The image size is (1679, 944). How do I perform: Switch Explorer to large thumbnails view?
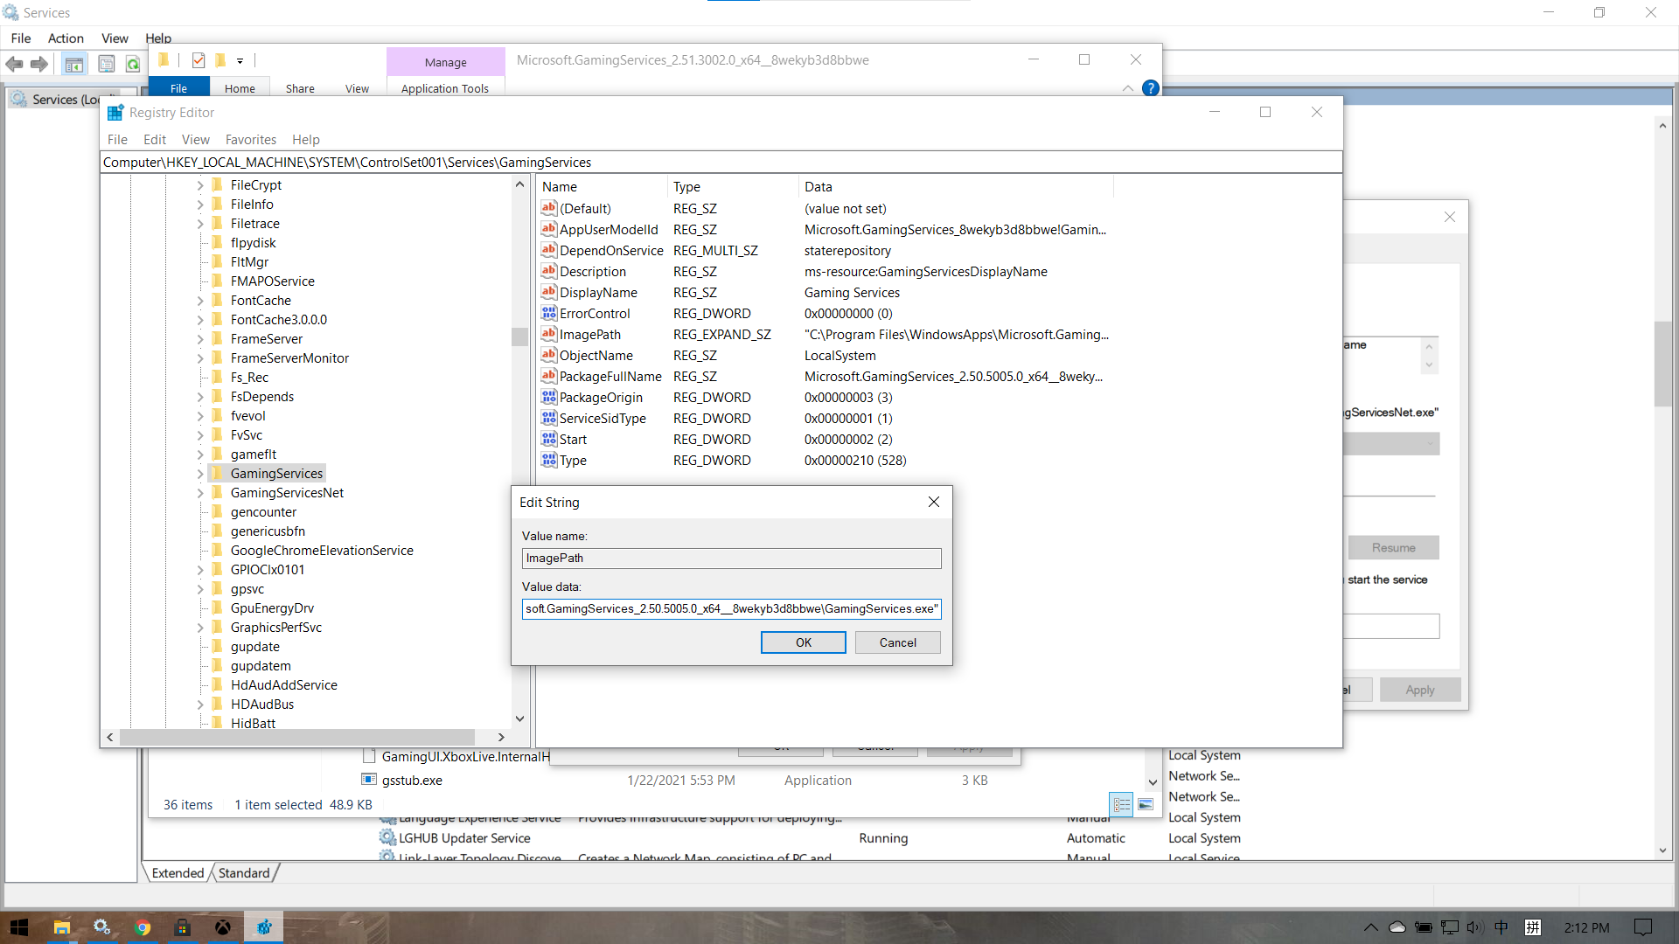pos(1146,804)
